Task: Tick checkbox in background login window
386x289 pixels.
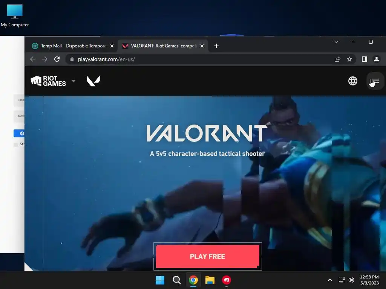Action: click(15, 144)
